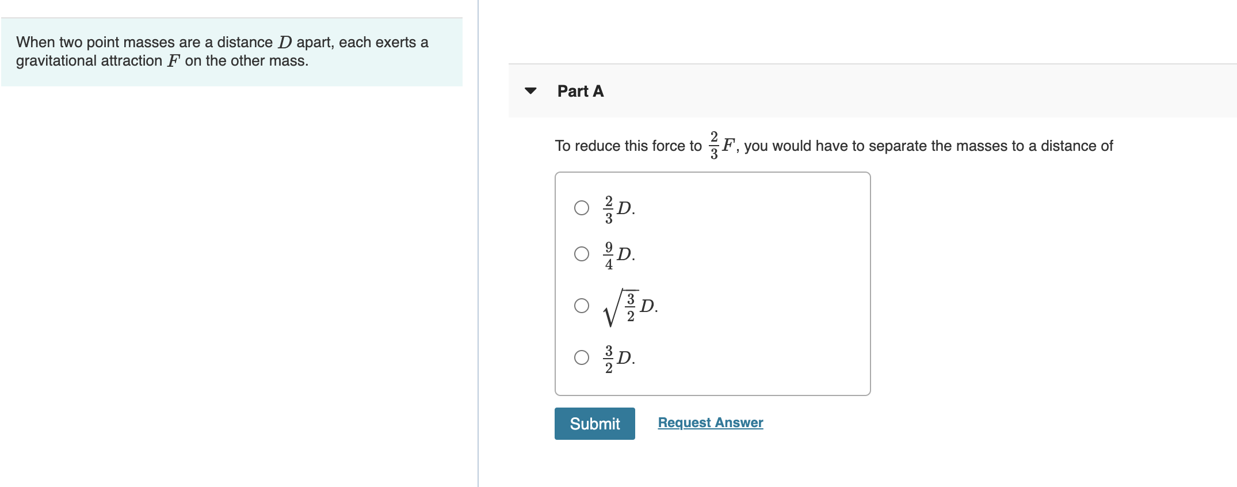Select the 9/4 D answer option
The width and height of the screenshot is (1237, 487).
tap(581, 253)
